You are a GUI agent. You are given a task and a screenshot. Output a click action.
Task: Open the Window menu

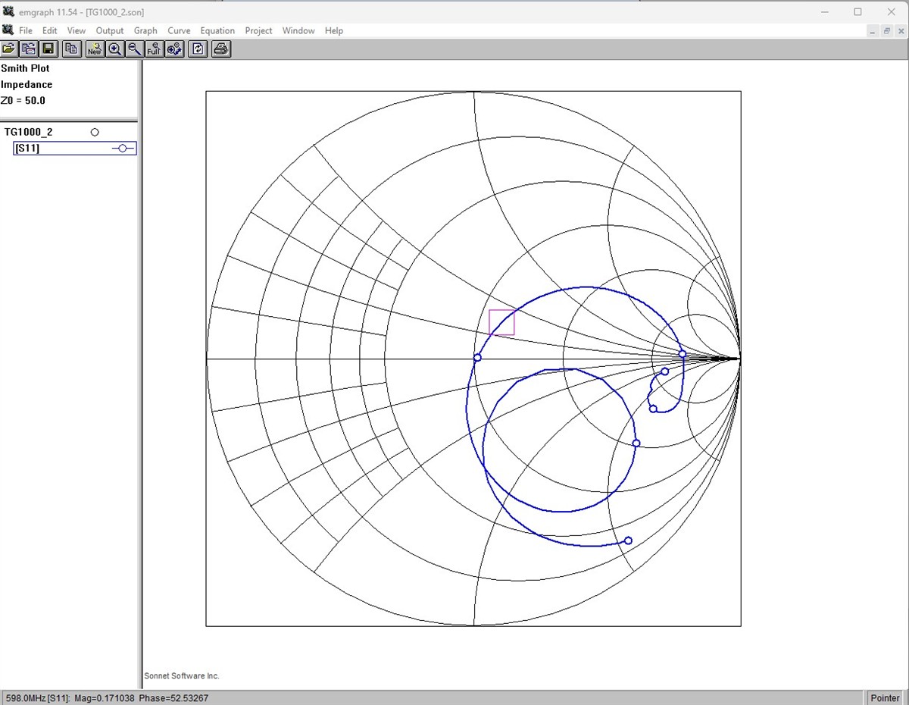click(x=298, y=31)
